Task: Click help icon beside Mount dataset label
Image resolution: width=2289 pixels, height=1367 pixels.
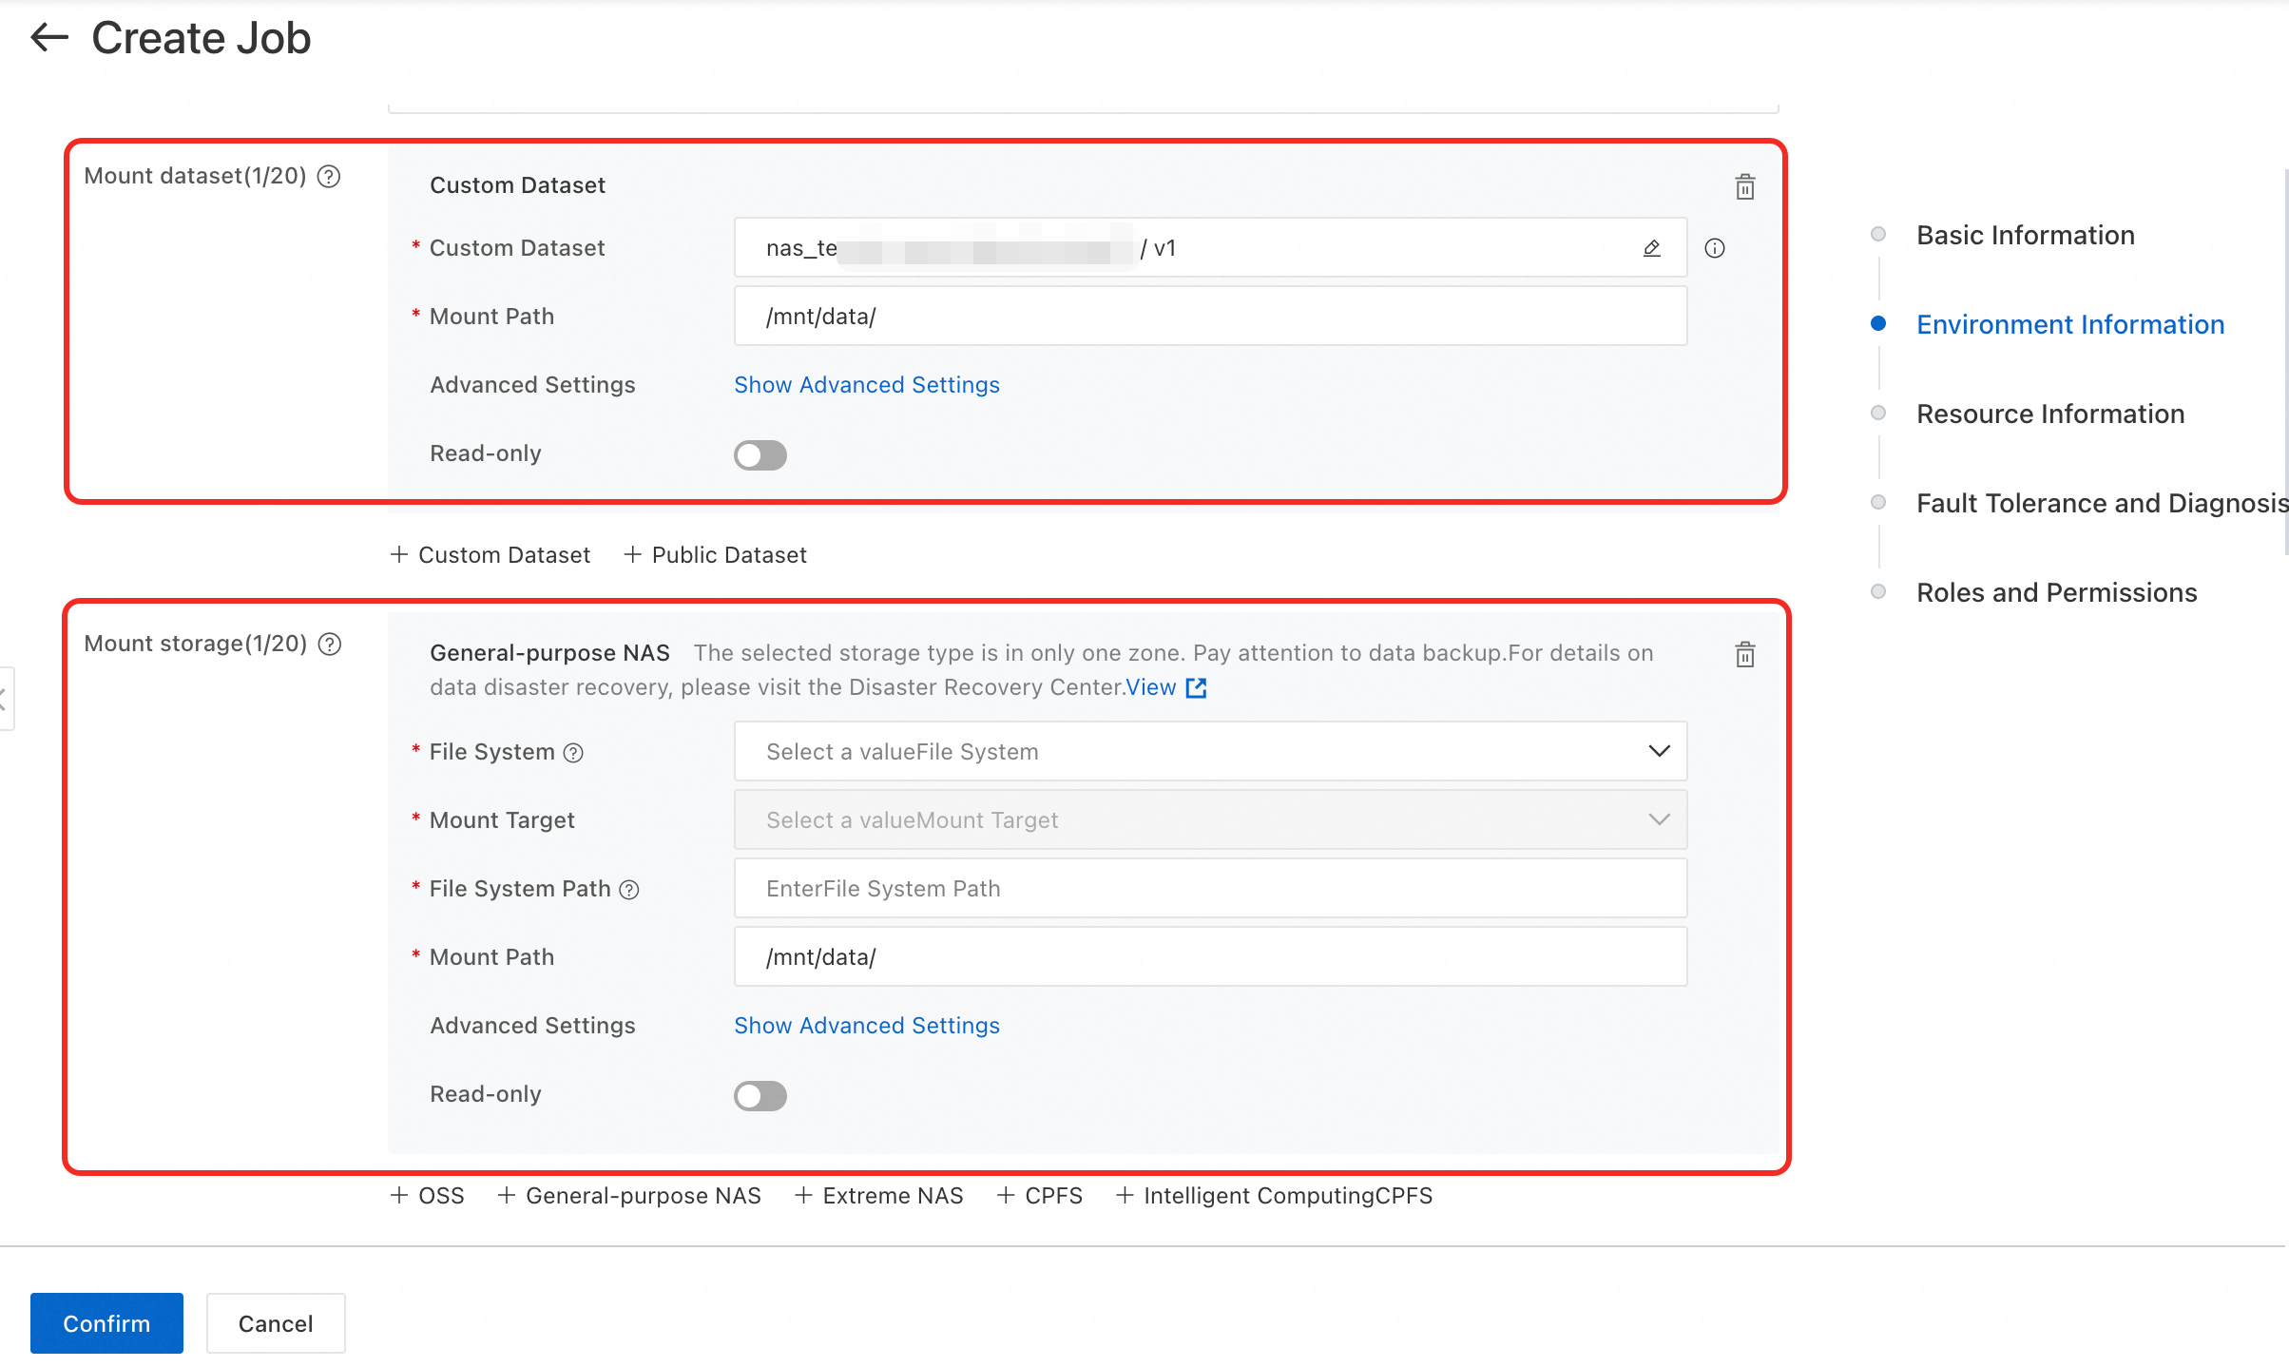Action: coord(329,177)
